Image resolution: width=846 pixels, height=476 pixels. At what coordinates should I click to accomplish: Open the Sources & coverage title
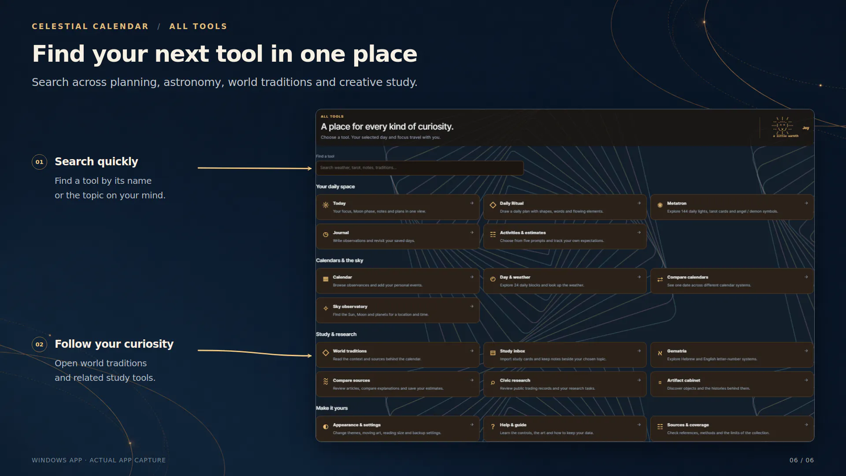[688, 425]
